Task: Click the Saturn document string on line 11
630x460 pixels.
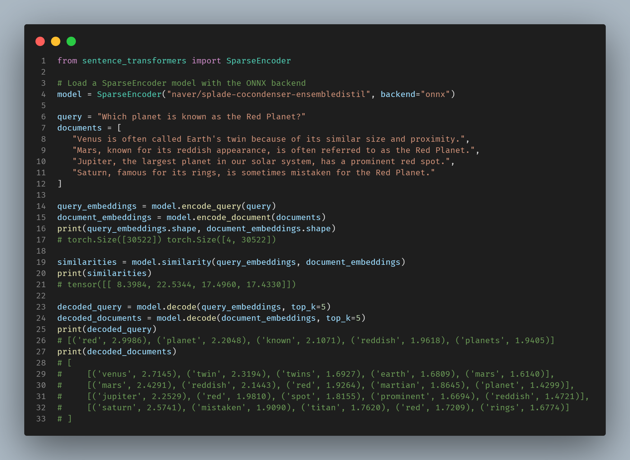Action: [253, 172]
